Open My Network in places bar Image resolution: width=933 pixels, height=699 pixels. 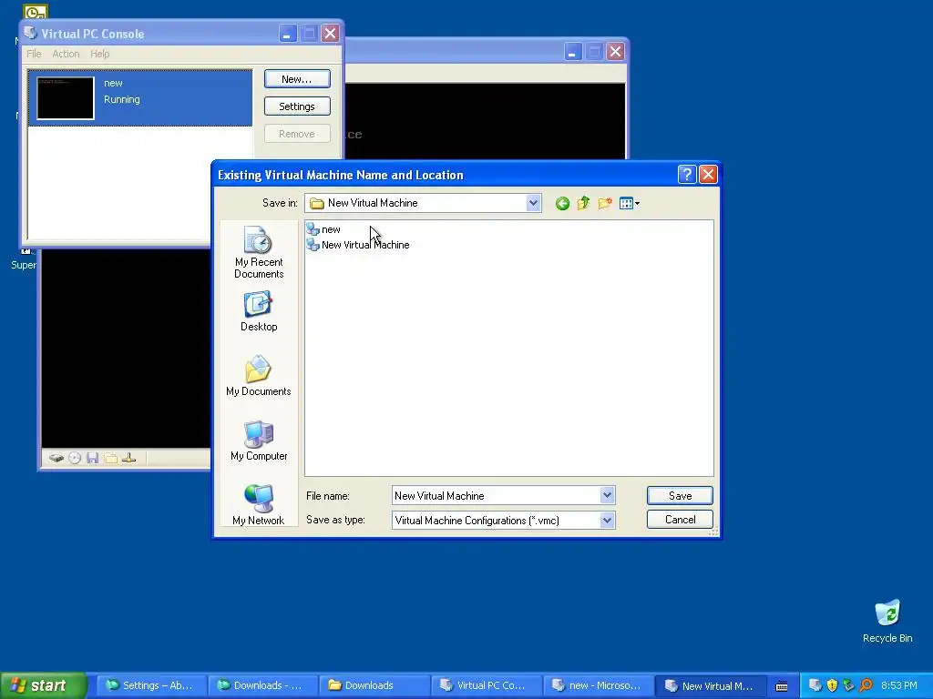point(258,504)
